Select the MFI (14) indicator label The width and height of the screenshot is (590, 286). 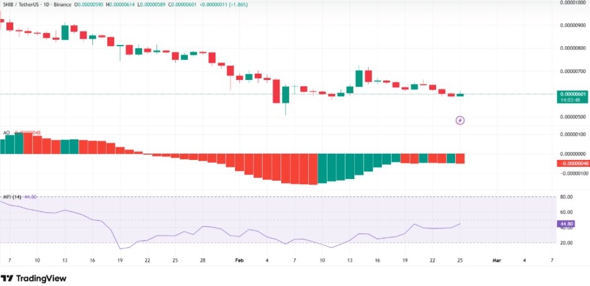(x=12, y=197)
